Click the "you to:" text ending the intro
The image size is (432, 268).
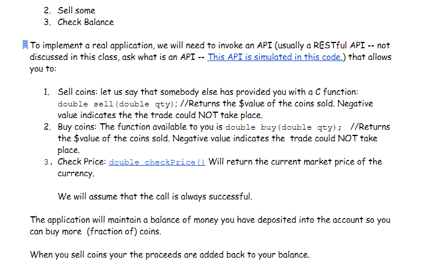43,69
